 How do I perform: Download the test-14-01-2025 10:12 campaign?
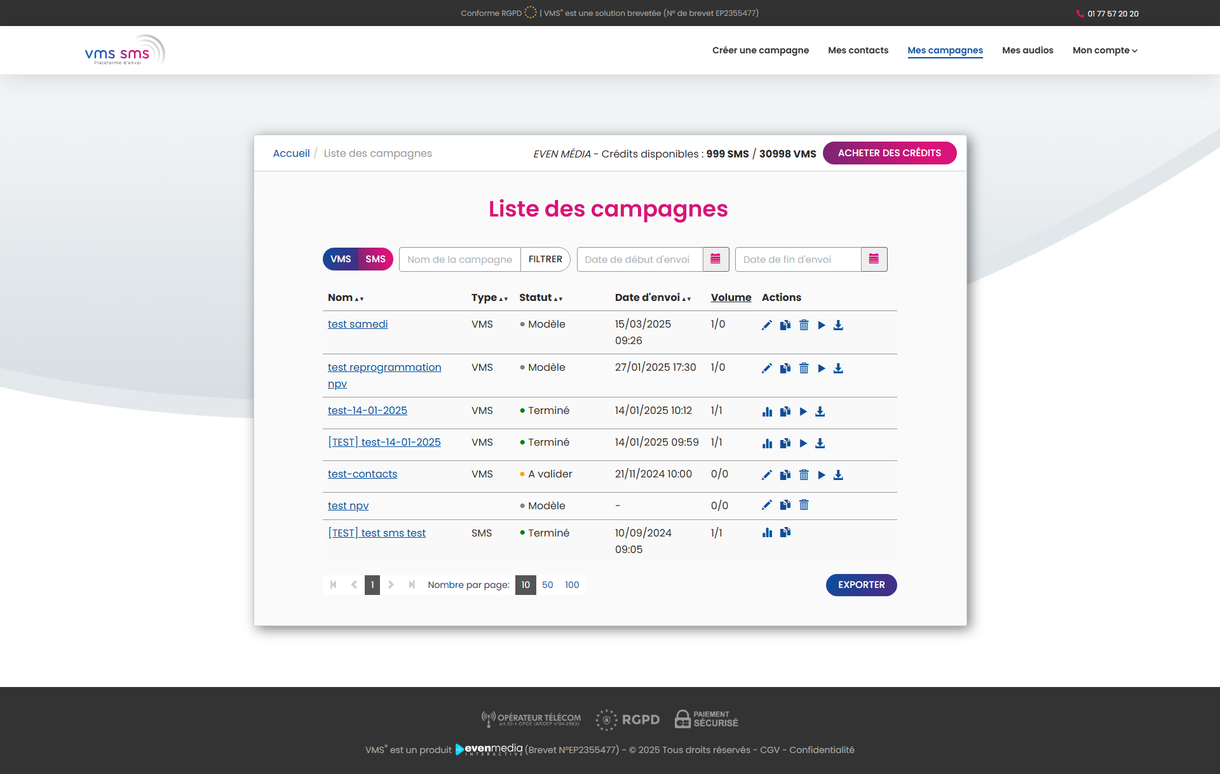click(x=820, y=411)
